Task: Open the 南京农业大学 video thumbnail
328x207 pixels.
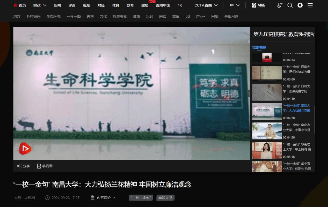Action: coord(267,131)
